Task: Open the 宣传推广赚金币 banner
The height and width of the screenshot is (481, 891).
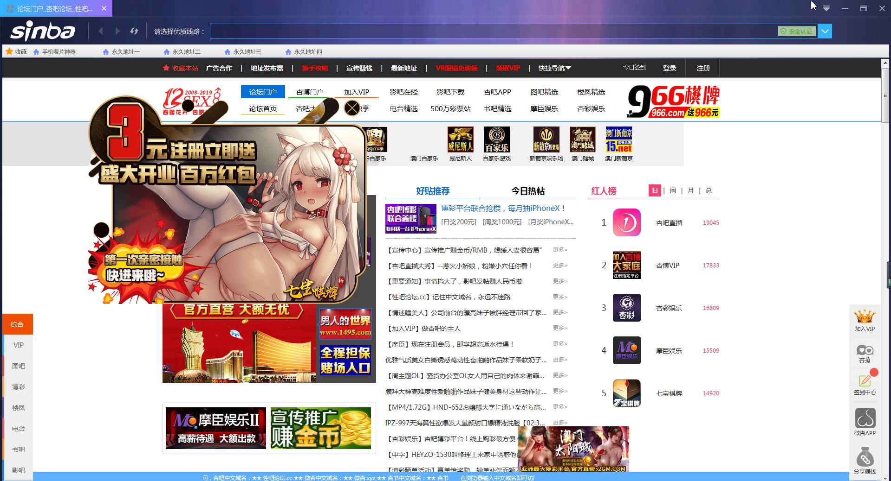Action: (321, 428)
